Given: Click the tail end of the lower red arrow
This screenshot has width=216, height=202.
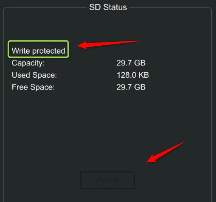Looking at the screenshot, I should (183, 143).
